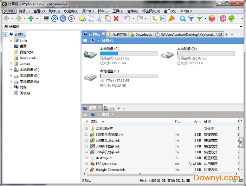Switch to the Downloads tab
This screenshot has width=246, height=186.
click(x=141, y=34)
